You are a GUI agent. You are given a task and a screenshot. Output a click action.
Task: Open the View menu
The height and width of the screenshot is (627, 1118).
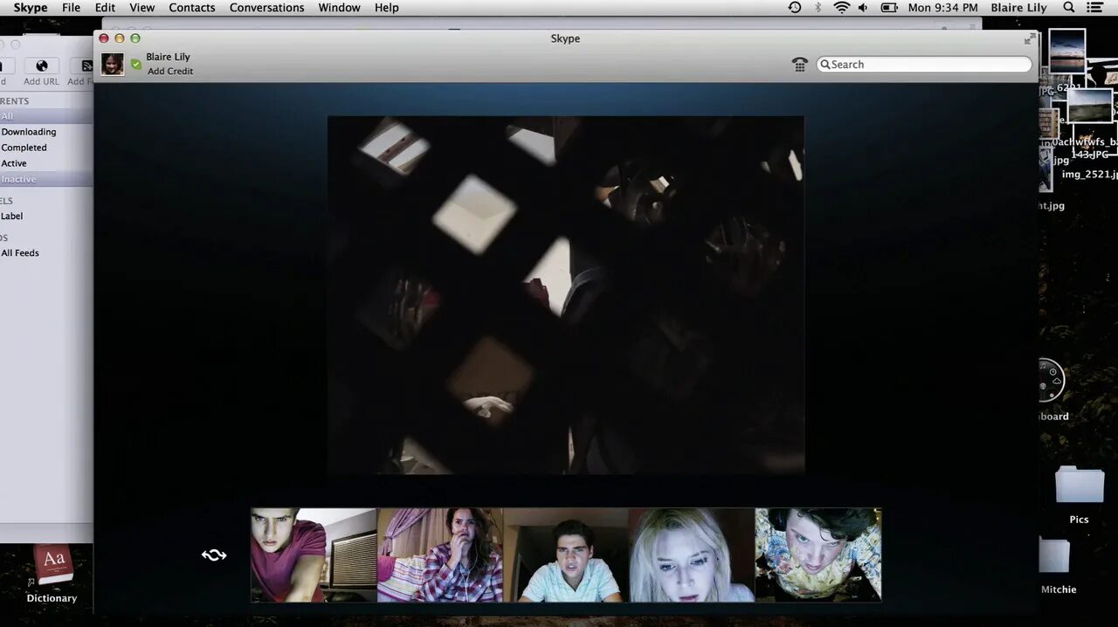[141, 8]
